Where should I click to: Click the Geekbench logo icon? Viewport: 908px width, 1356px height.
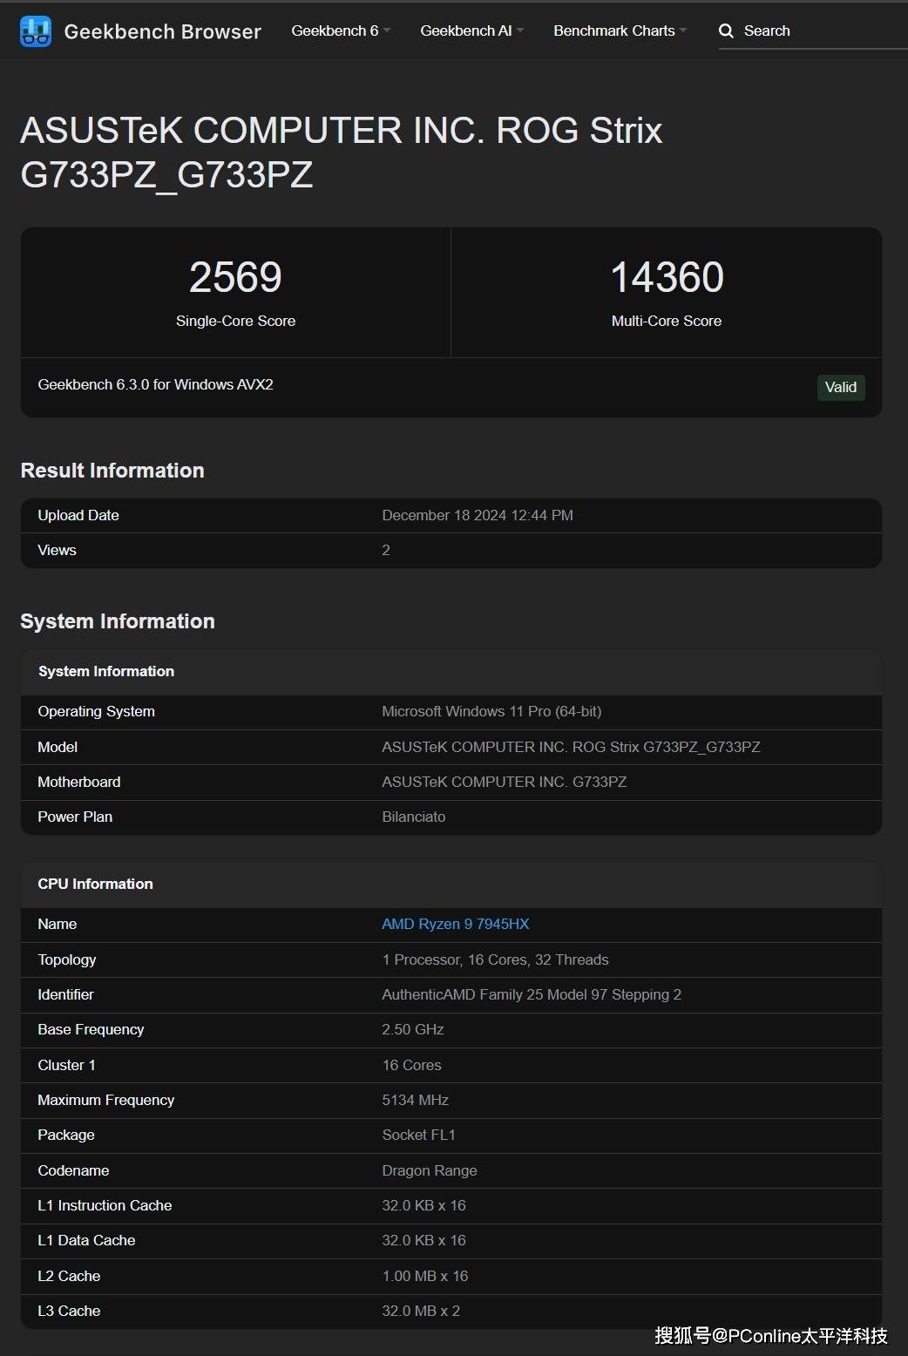[36, 31]
